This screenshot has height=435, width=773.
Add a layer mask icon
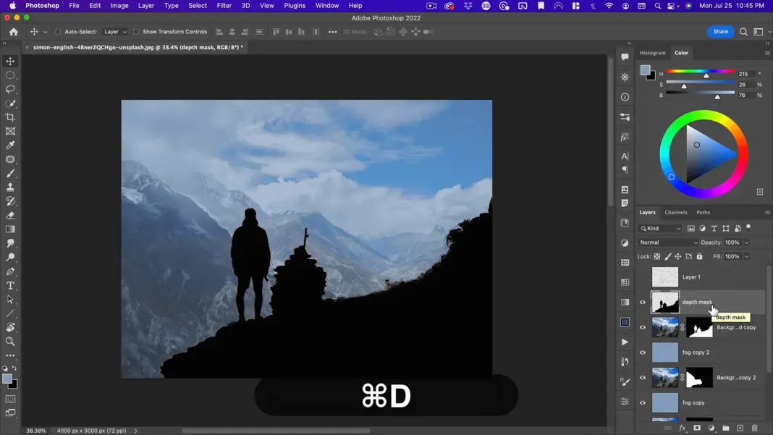coord(696,428)
